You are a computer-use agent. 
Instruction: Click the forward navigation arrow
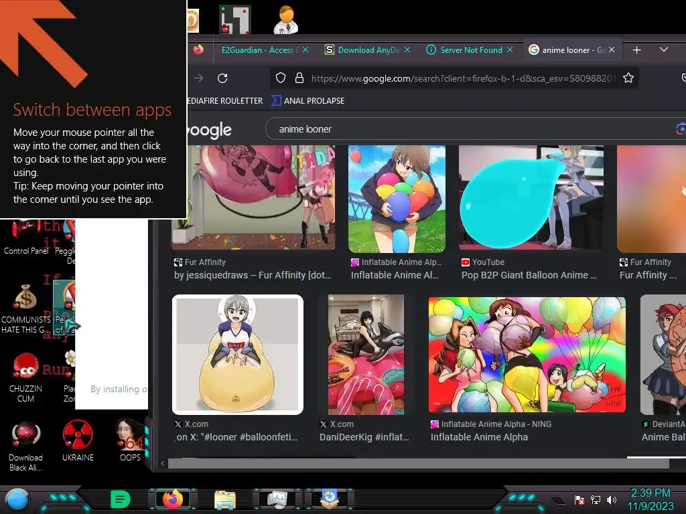coord(198,78)
